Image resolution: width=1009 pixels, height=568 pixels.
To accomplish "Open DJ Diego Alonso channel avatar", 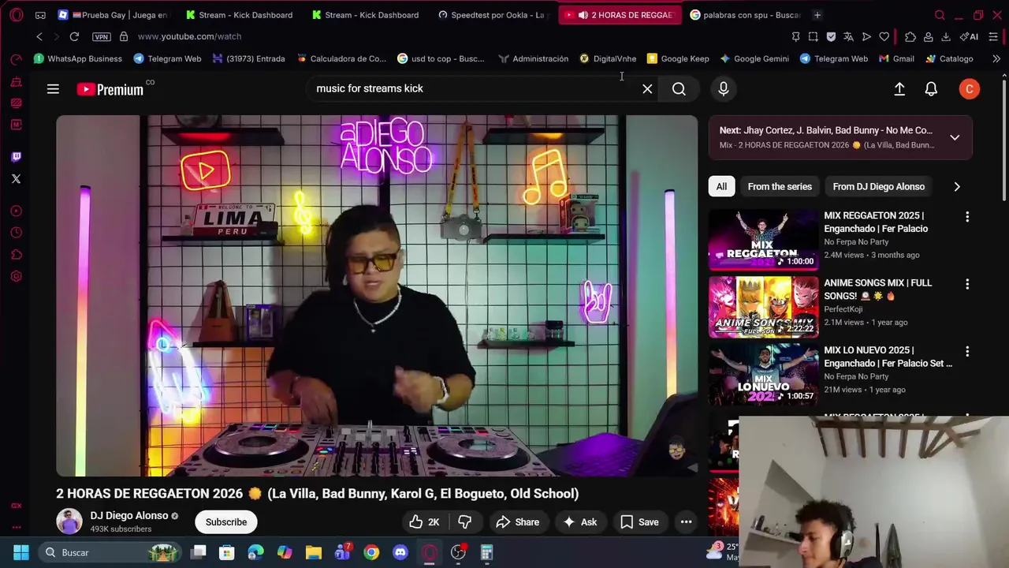I will 69,521.
